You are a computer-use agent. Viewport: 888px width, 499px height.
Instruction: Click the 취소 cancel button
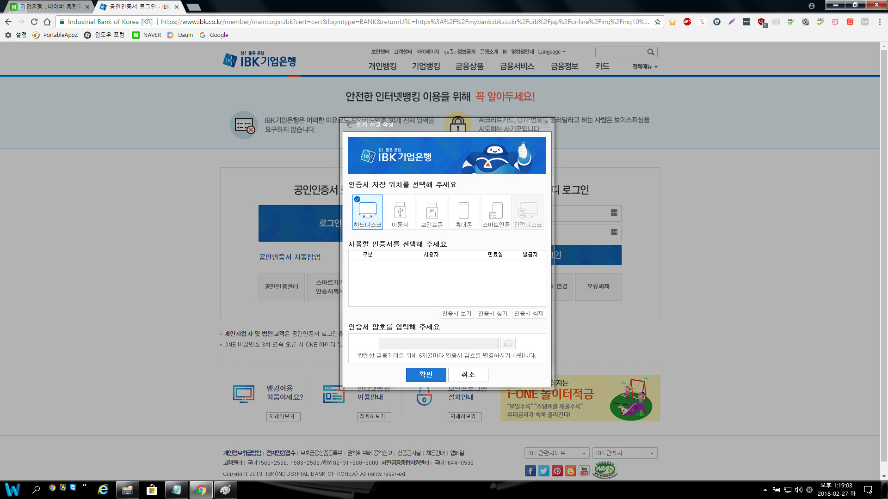pyautogui.click(x=468, y=375)
